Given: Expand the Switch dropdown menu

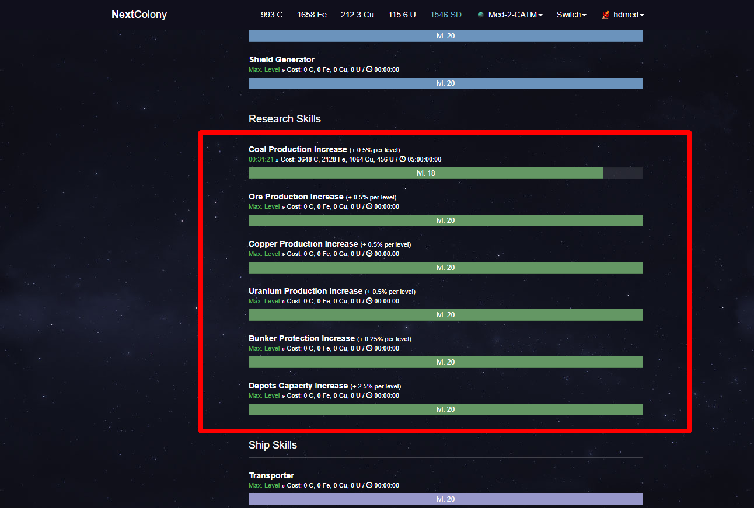Looking at the screenshot, I should (x=571, y=15).
